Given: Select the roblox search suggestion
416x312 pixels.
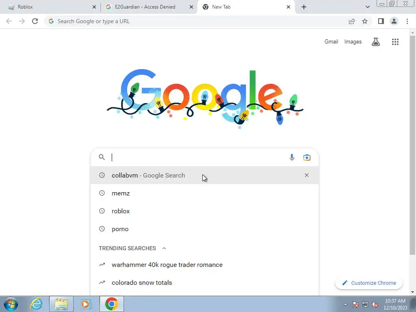Looking at the screenshot, I should [x=204, y=211].
